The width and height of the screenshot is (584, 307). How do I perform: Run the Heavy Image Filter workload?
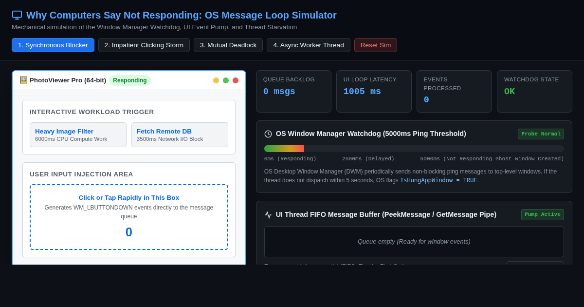point(78,135)
